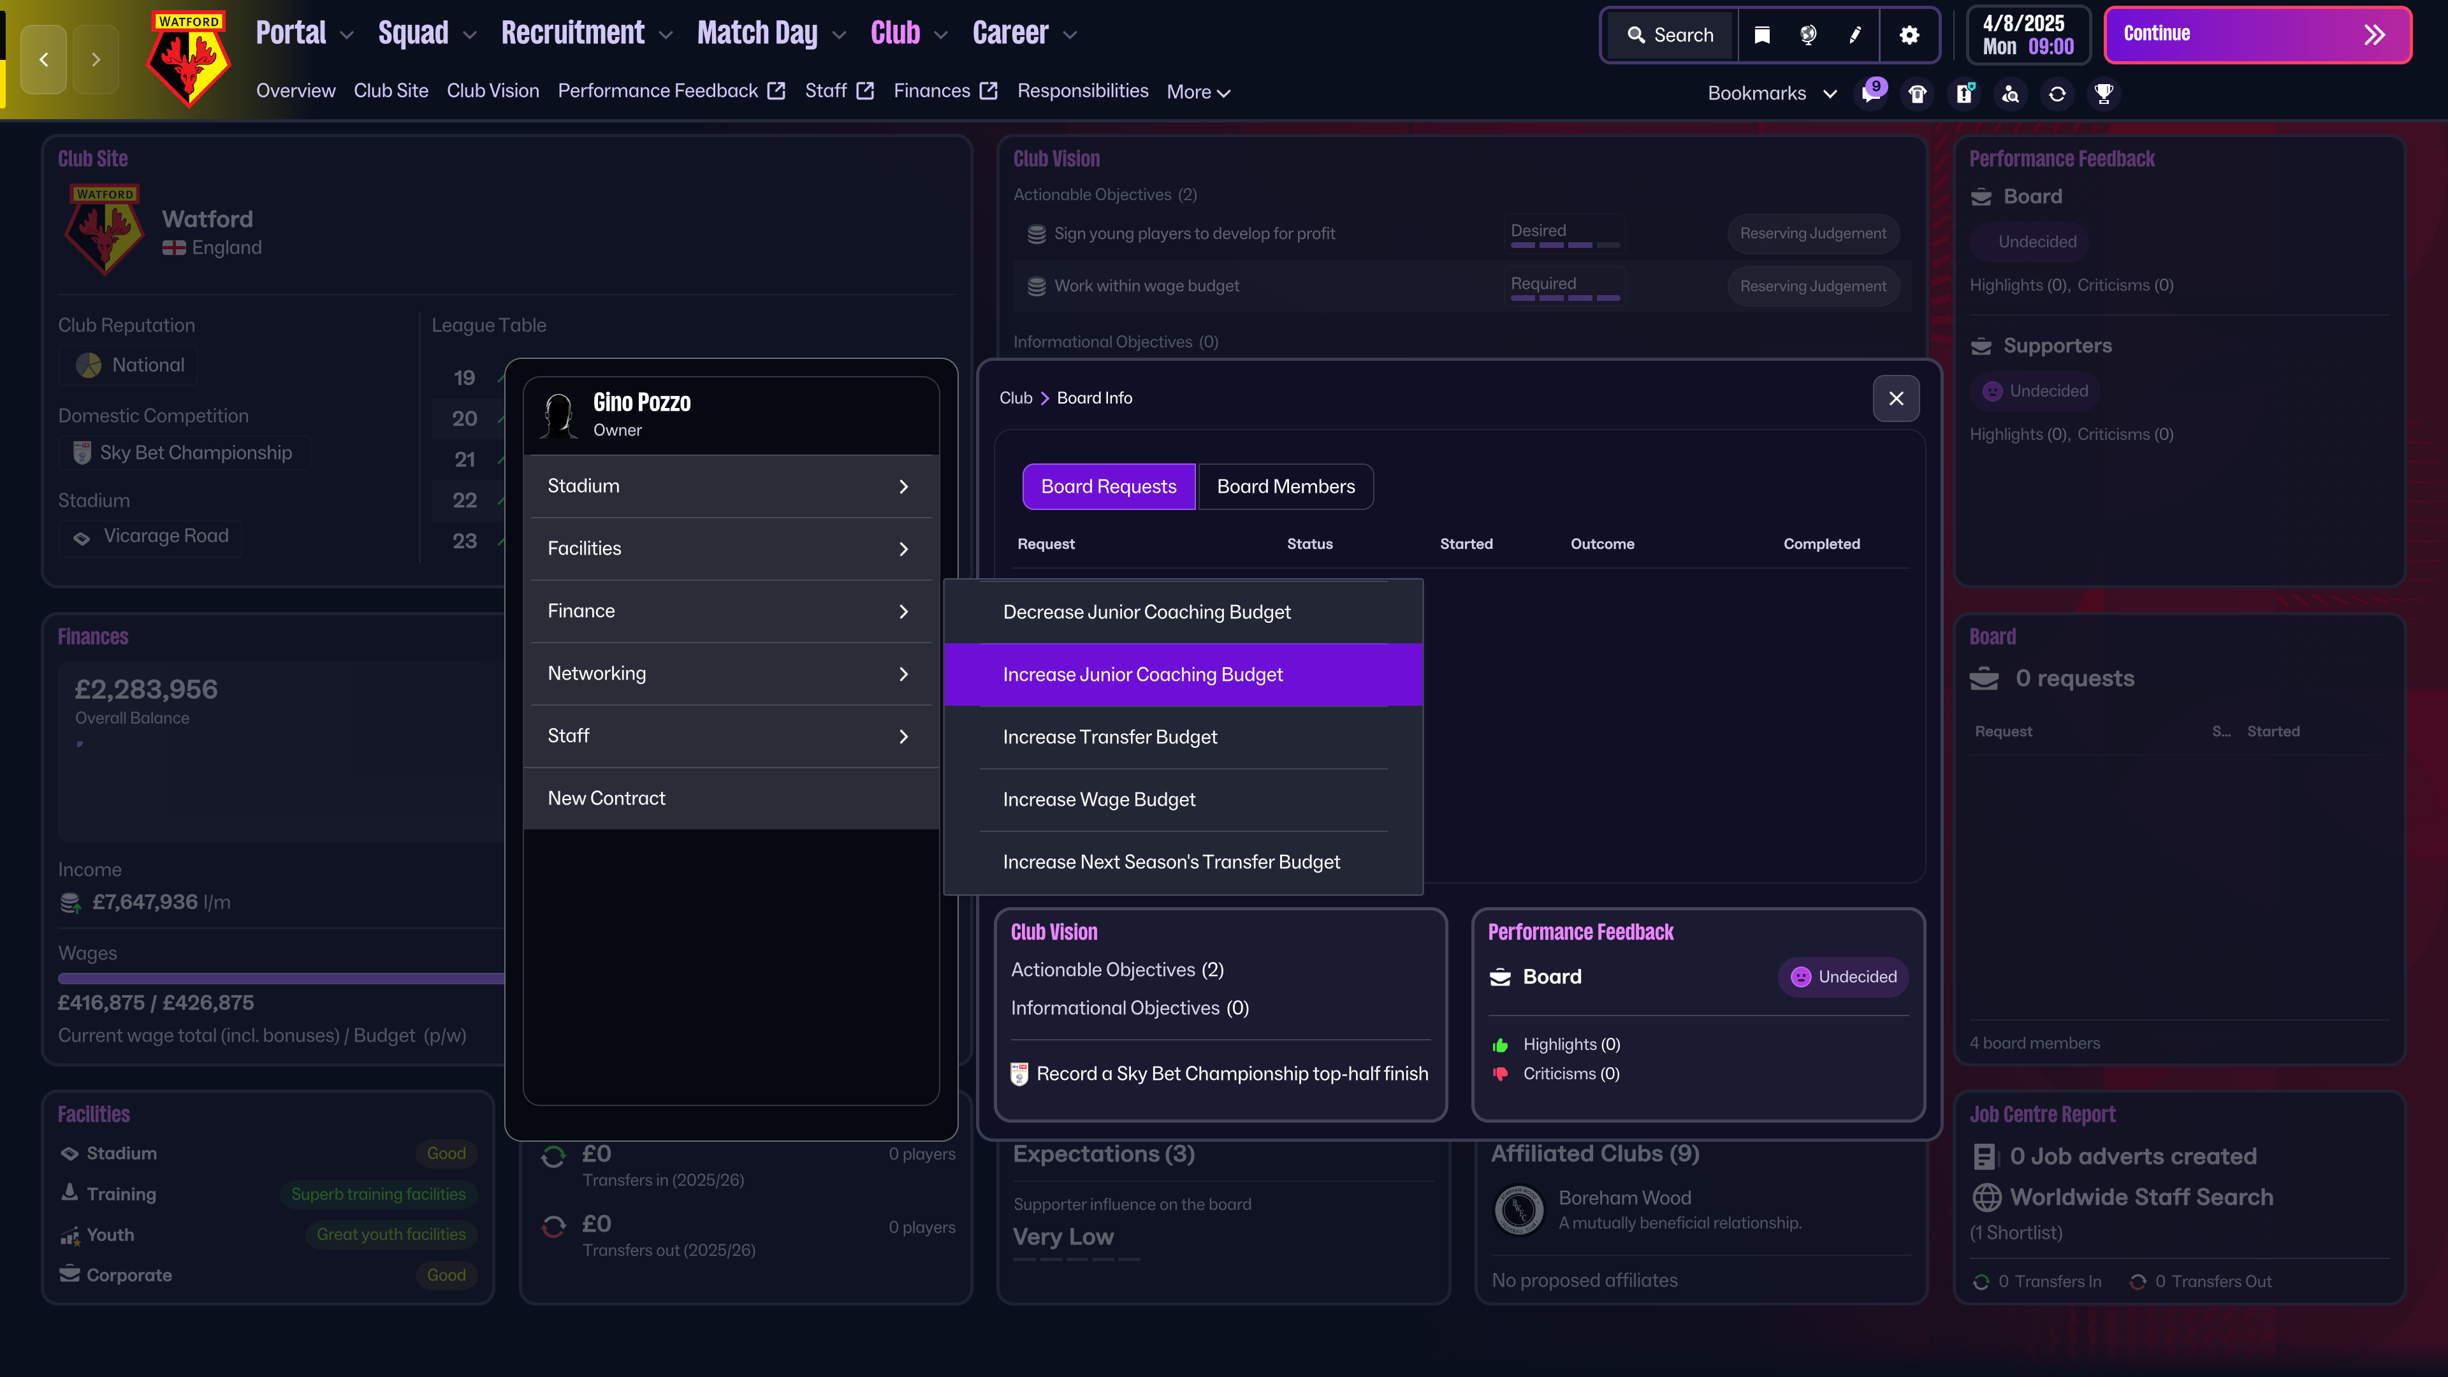Click the trophy competitions icon

click(x=2104, y=93)
